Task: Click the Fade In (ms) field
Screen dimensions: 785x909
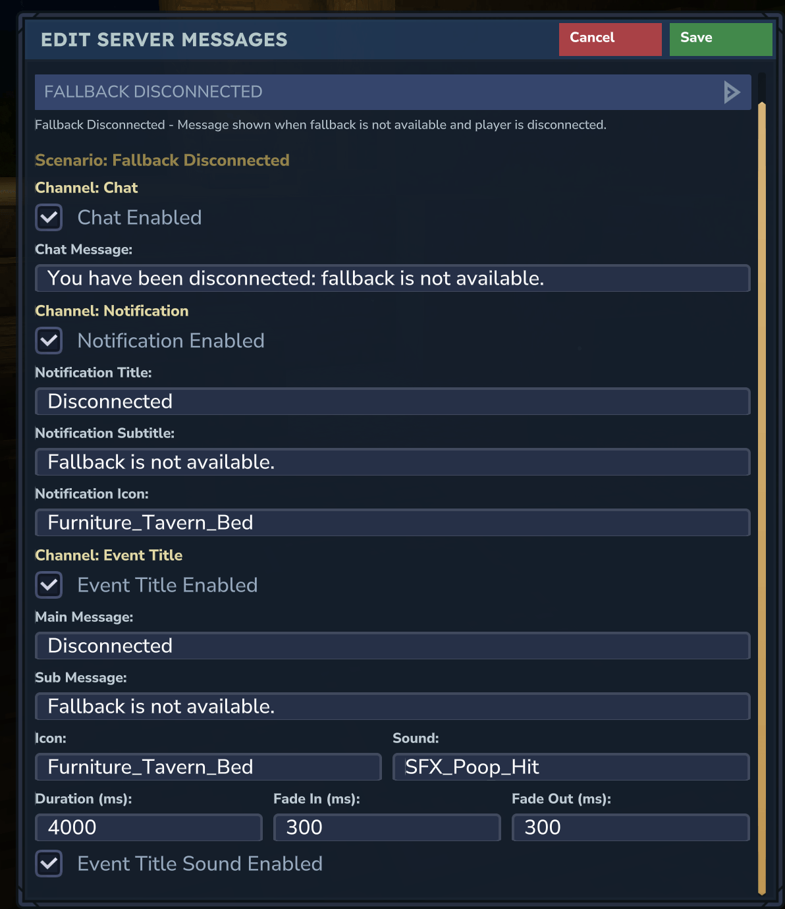Action: pos(387,827)
